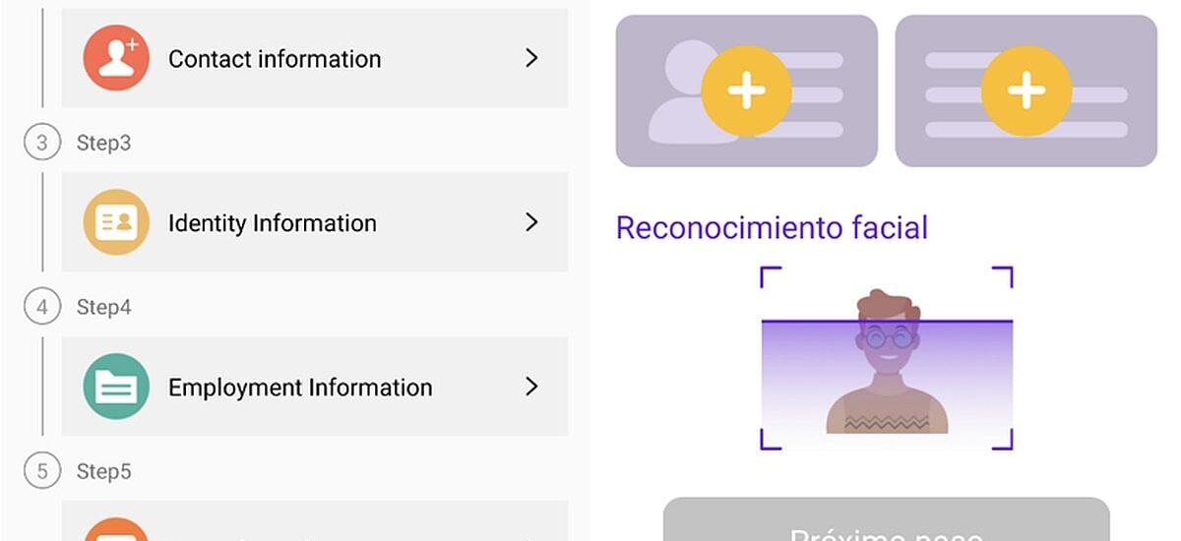Click the circled number 4 step marker
This screenshot has width=1181, height=541.
pyautogui.click(x=41, y=308)
